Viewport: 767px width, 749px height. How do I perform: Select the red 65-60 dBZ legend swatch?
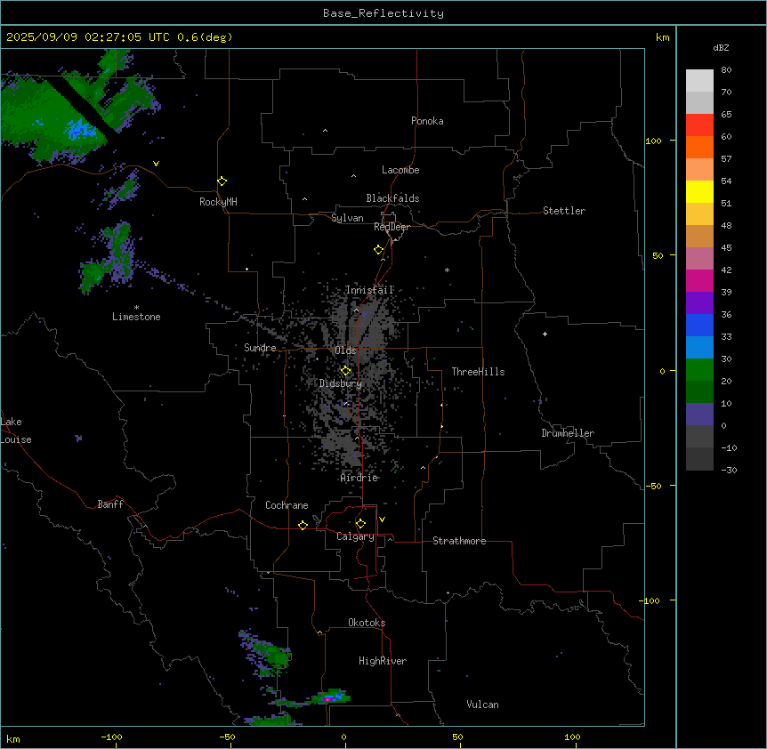click(x=699, y=125)
